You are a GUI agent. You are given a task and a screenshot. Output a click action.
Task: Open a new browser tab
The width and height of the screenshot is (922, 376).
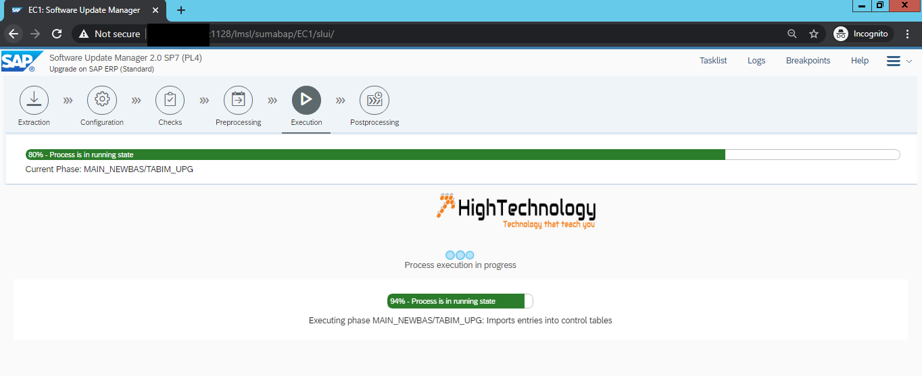181,10
